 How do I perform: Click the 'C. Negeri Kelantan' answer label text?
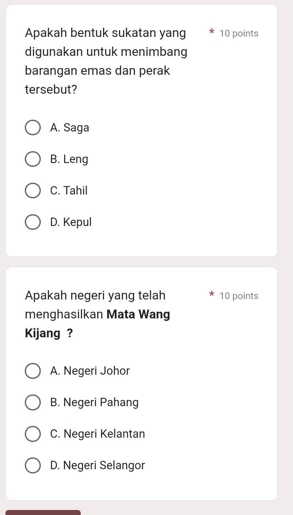(97, 434)
